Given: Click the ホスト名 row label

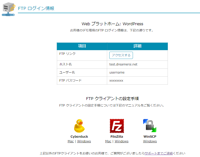Looking at the screenshot, I should click(x=65, y=64).
